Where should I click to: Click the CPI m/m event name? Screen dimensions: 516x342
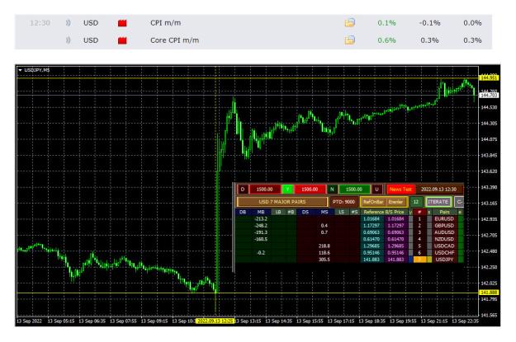[165, 23]
